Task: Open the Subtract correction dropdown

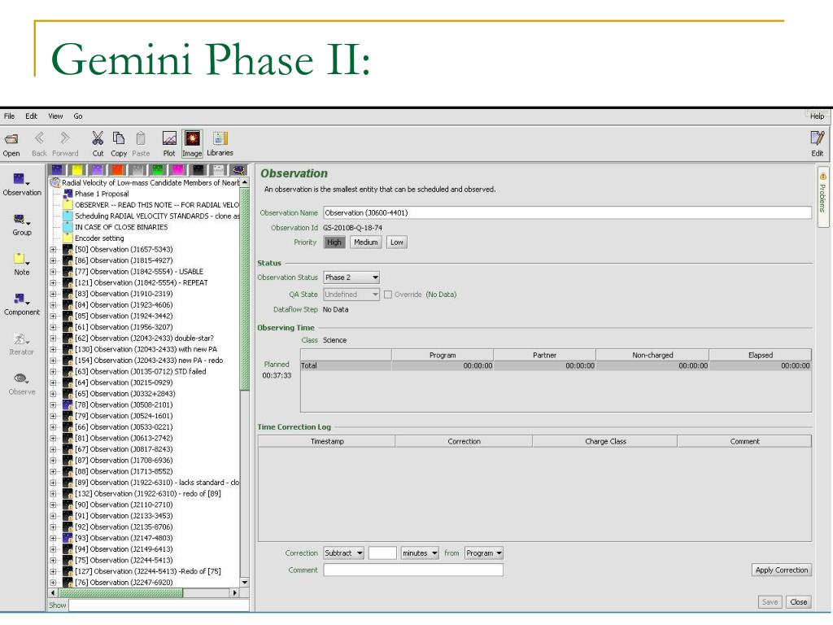Action: tap(344, 553)
